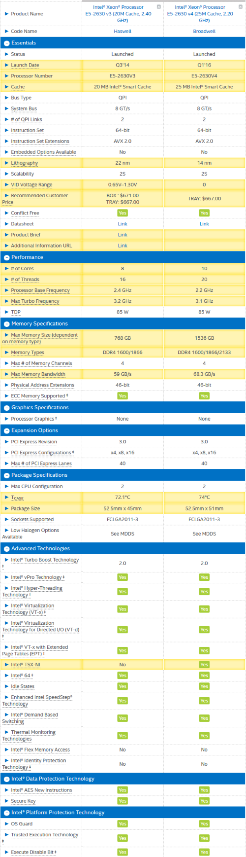Click the Max Turbo Frequency label
The width and height of the screenshot is (246, 857).
pos(35,301)
